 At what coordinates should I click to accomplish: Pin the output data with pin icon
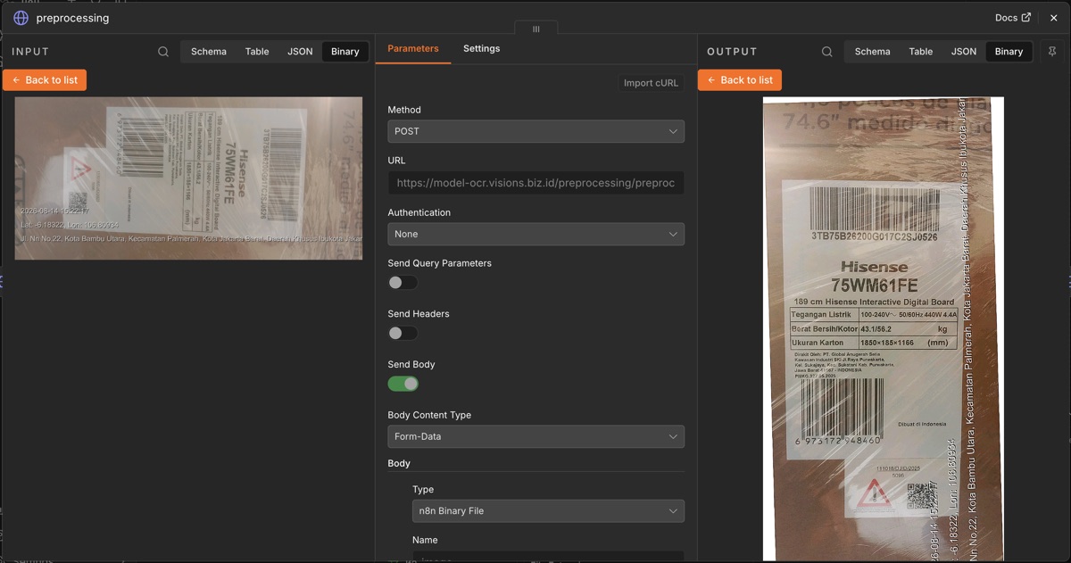(1052, 52)
